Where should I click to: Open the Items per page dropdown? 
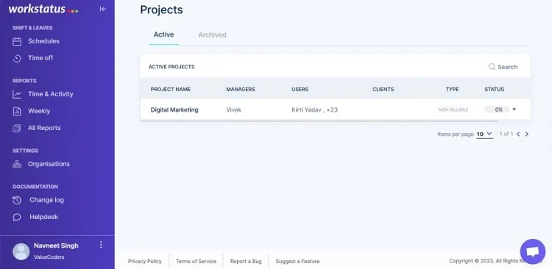coord(485,134)
